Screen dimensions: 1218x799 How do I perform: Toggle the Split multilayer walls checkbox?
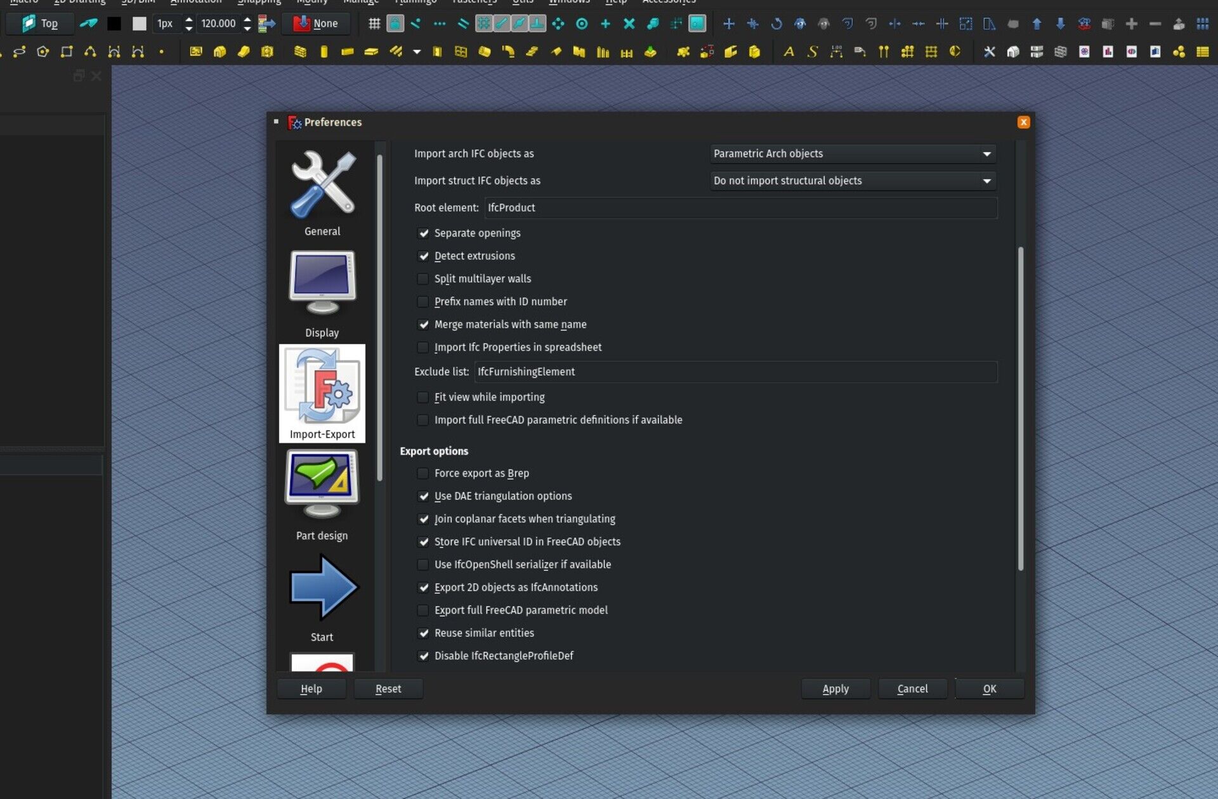(424, 278)
